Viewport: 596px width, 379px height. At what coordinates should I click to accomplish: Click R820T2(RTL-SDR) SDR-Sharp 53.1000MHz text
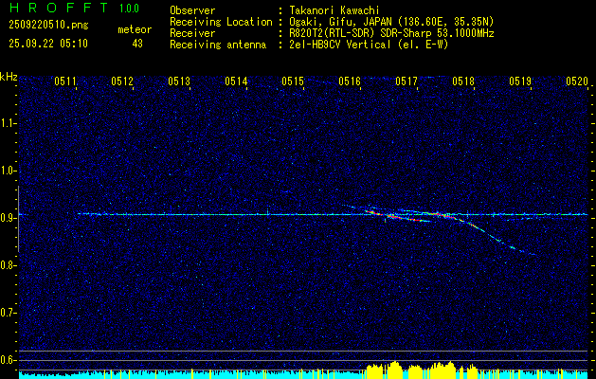click(x=391, y=33)
